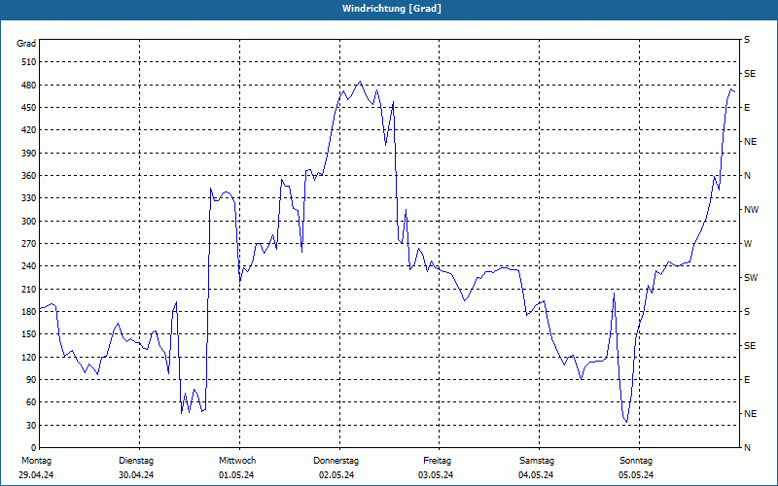The height and width of the screenshot is (486, 778).
Task: Click the date 29.04.24
Action: point(36,475)
